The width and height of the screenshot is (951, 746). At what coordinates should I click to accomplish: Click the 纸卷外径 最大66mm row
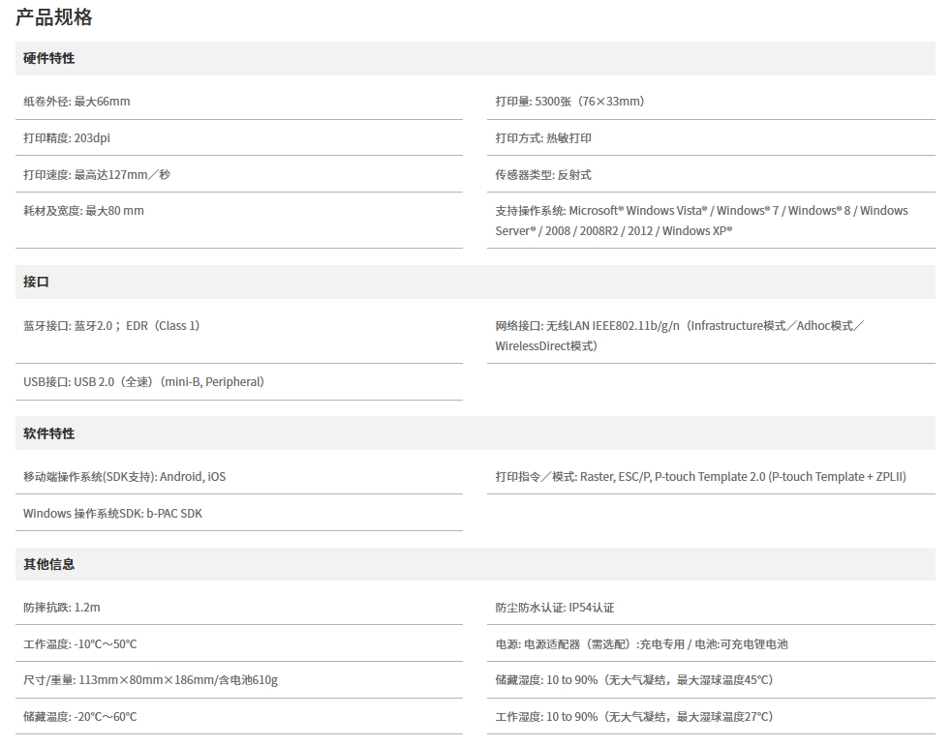click(x=77, y=102)
